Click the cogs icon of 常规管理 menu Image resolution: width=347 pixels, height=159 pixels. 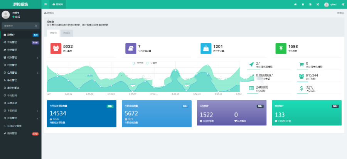click(x=5, y=42)
